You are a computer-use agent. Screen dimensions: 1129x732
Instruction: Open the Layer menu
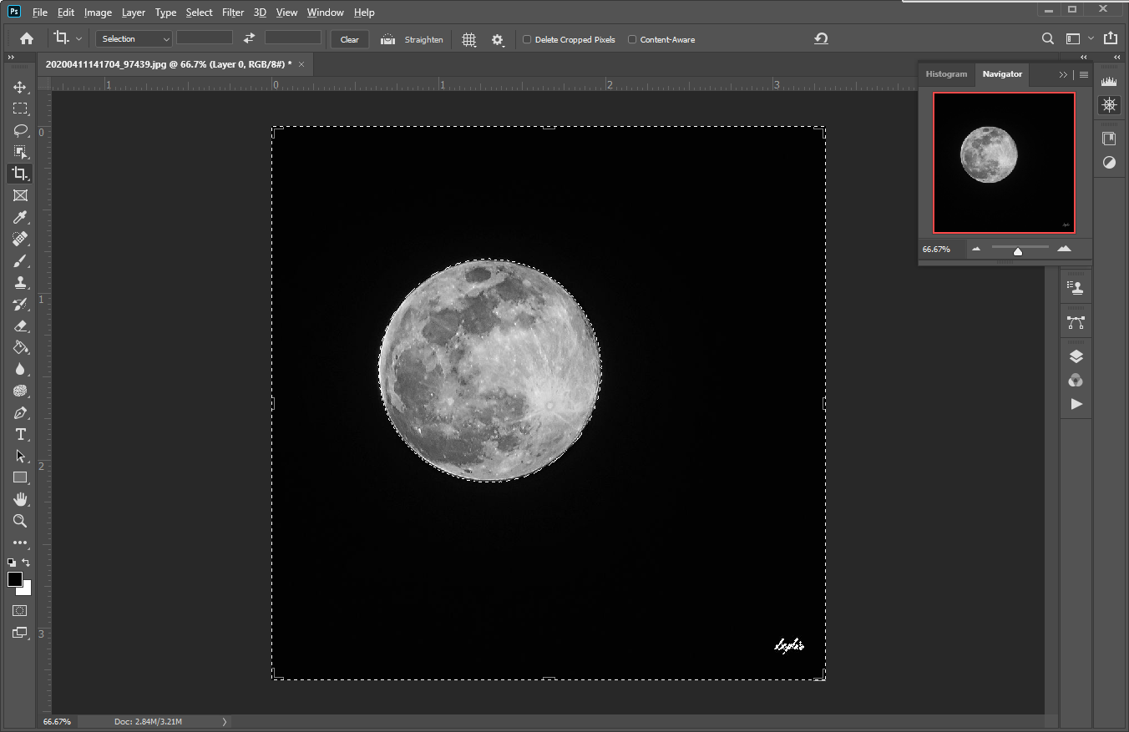click(133, 13)
